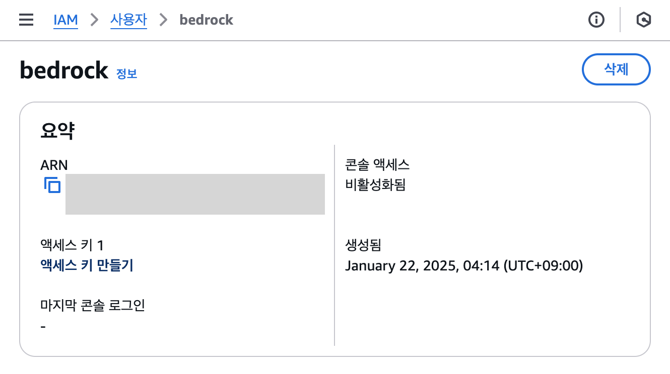Click the hexagon icon in top bar
670x374 pixels.
pos(643,20)
